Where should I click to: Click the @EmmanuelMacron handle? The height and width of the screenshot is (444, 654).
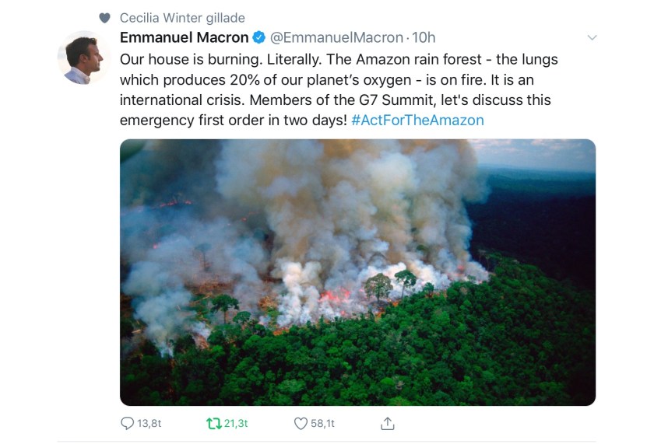[336, 37]
